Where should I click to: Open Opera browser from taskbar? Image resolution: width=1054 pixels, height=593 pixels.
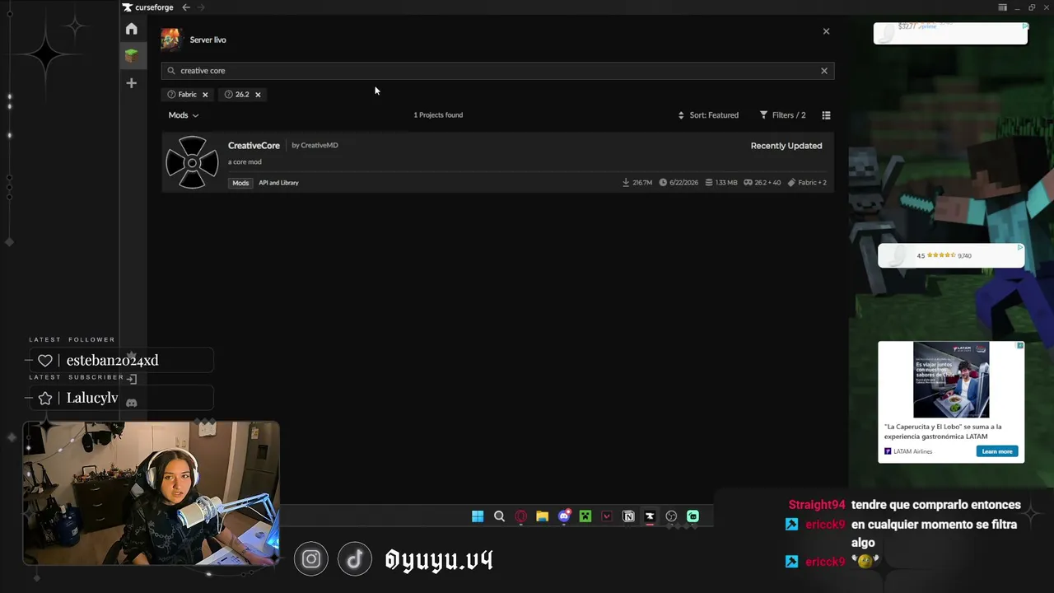point(520,516)
